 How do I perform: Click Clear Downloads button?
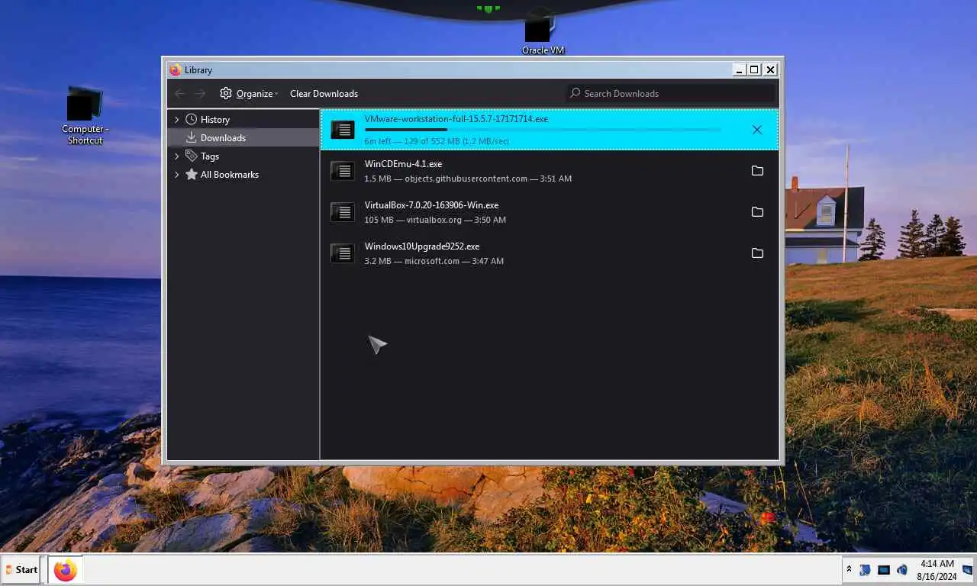pos(324,93)
